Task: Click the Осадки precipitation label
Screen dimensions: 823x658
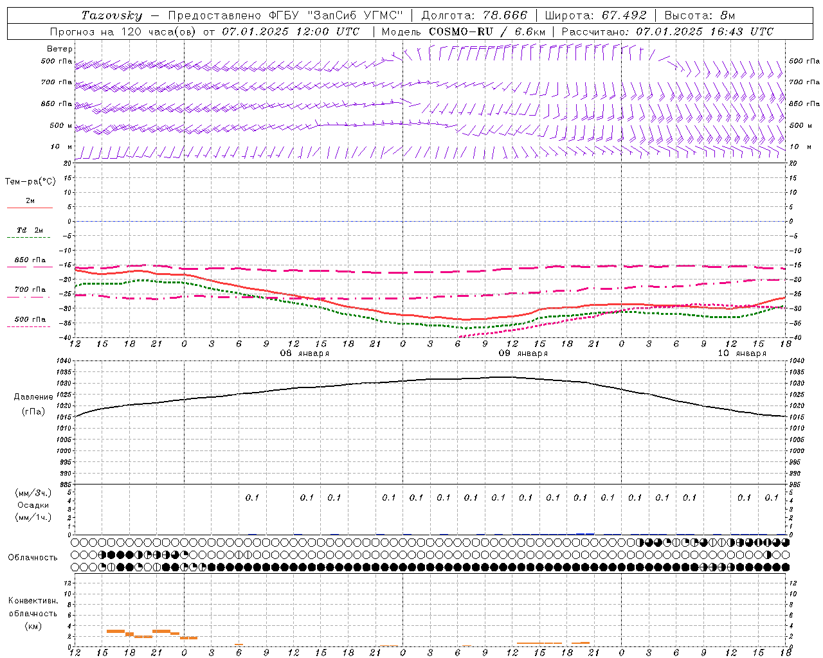Action: 33,505
